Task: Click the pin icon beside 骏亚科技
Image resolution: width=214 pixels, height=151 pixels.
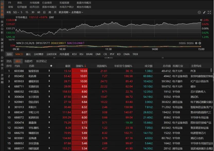Action: tap(49, 71)
